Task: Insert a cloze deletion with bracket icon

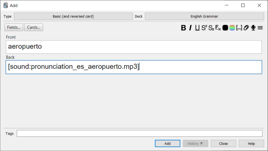Action: click(x=239, y=28)
